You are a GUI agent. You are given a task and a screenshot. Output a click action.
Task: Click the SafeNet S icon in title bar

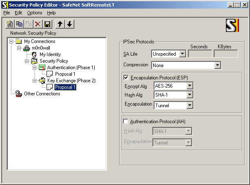point(4,5)
